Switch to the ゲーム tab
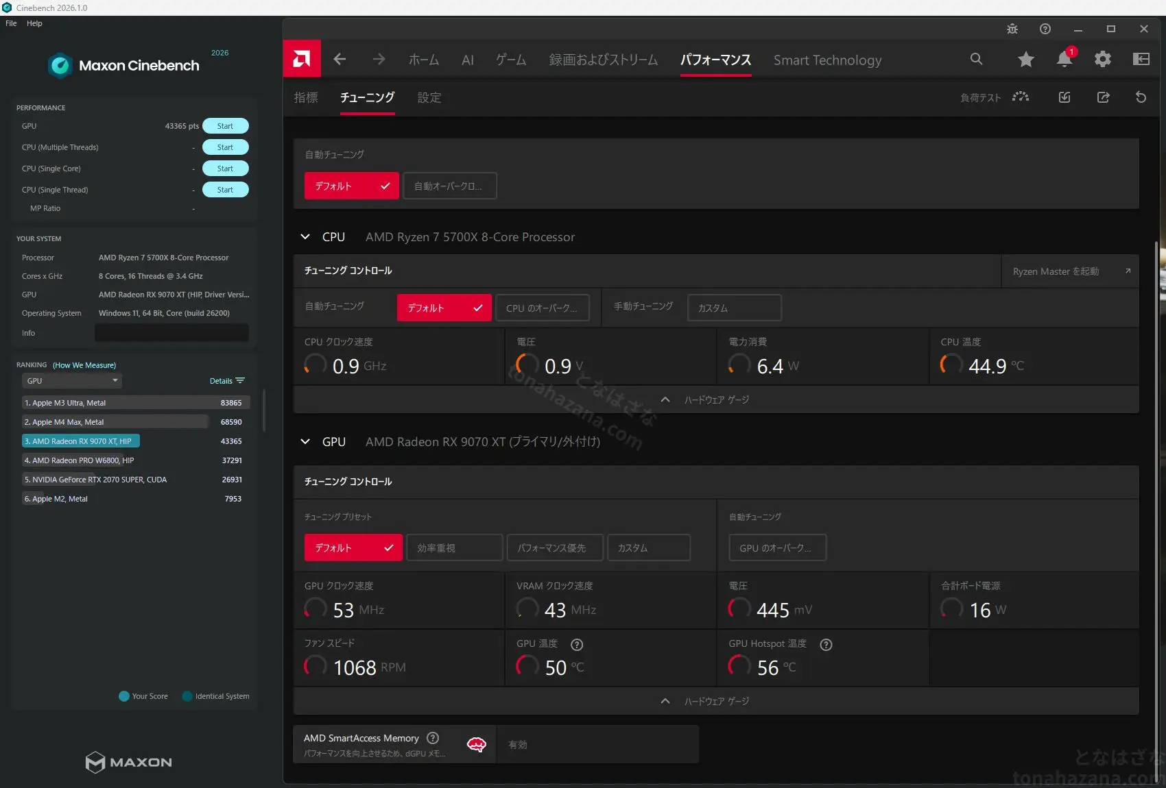 pos(511,60)
